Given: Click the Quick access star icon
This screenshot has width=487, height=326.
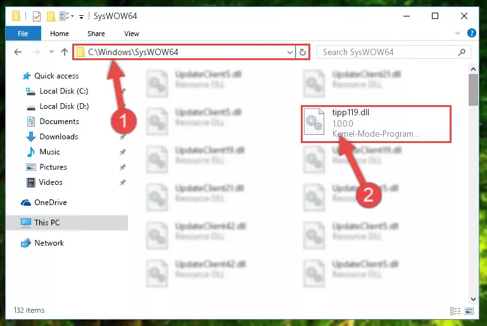Looking at the screenshot, I should tap(27, 76).
